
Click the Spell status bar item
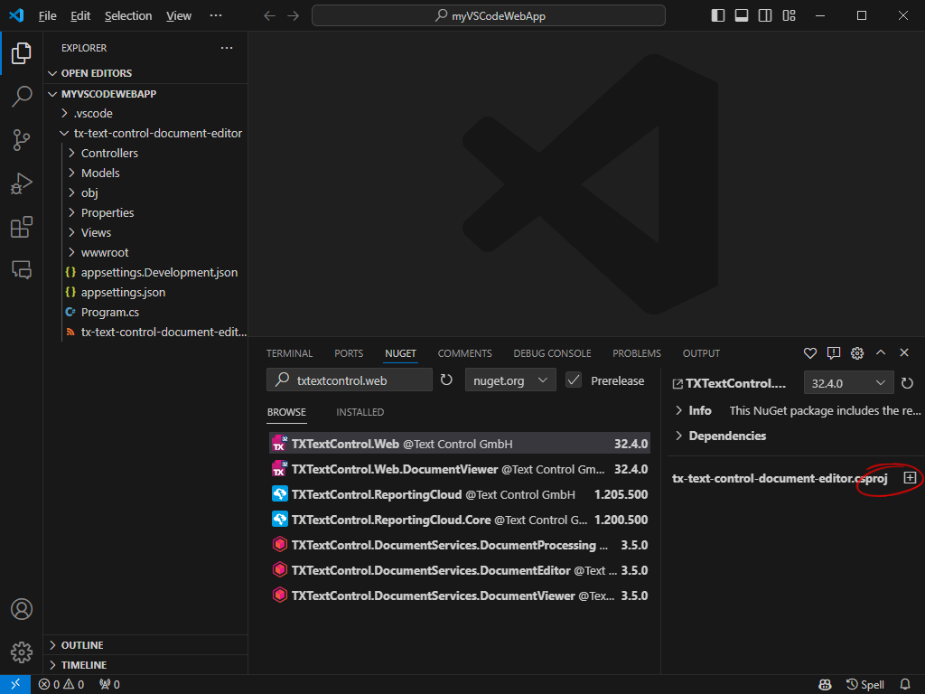(865, 685)
